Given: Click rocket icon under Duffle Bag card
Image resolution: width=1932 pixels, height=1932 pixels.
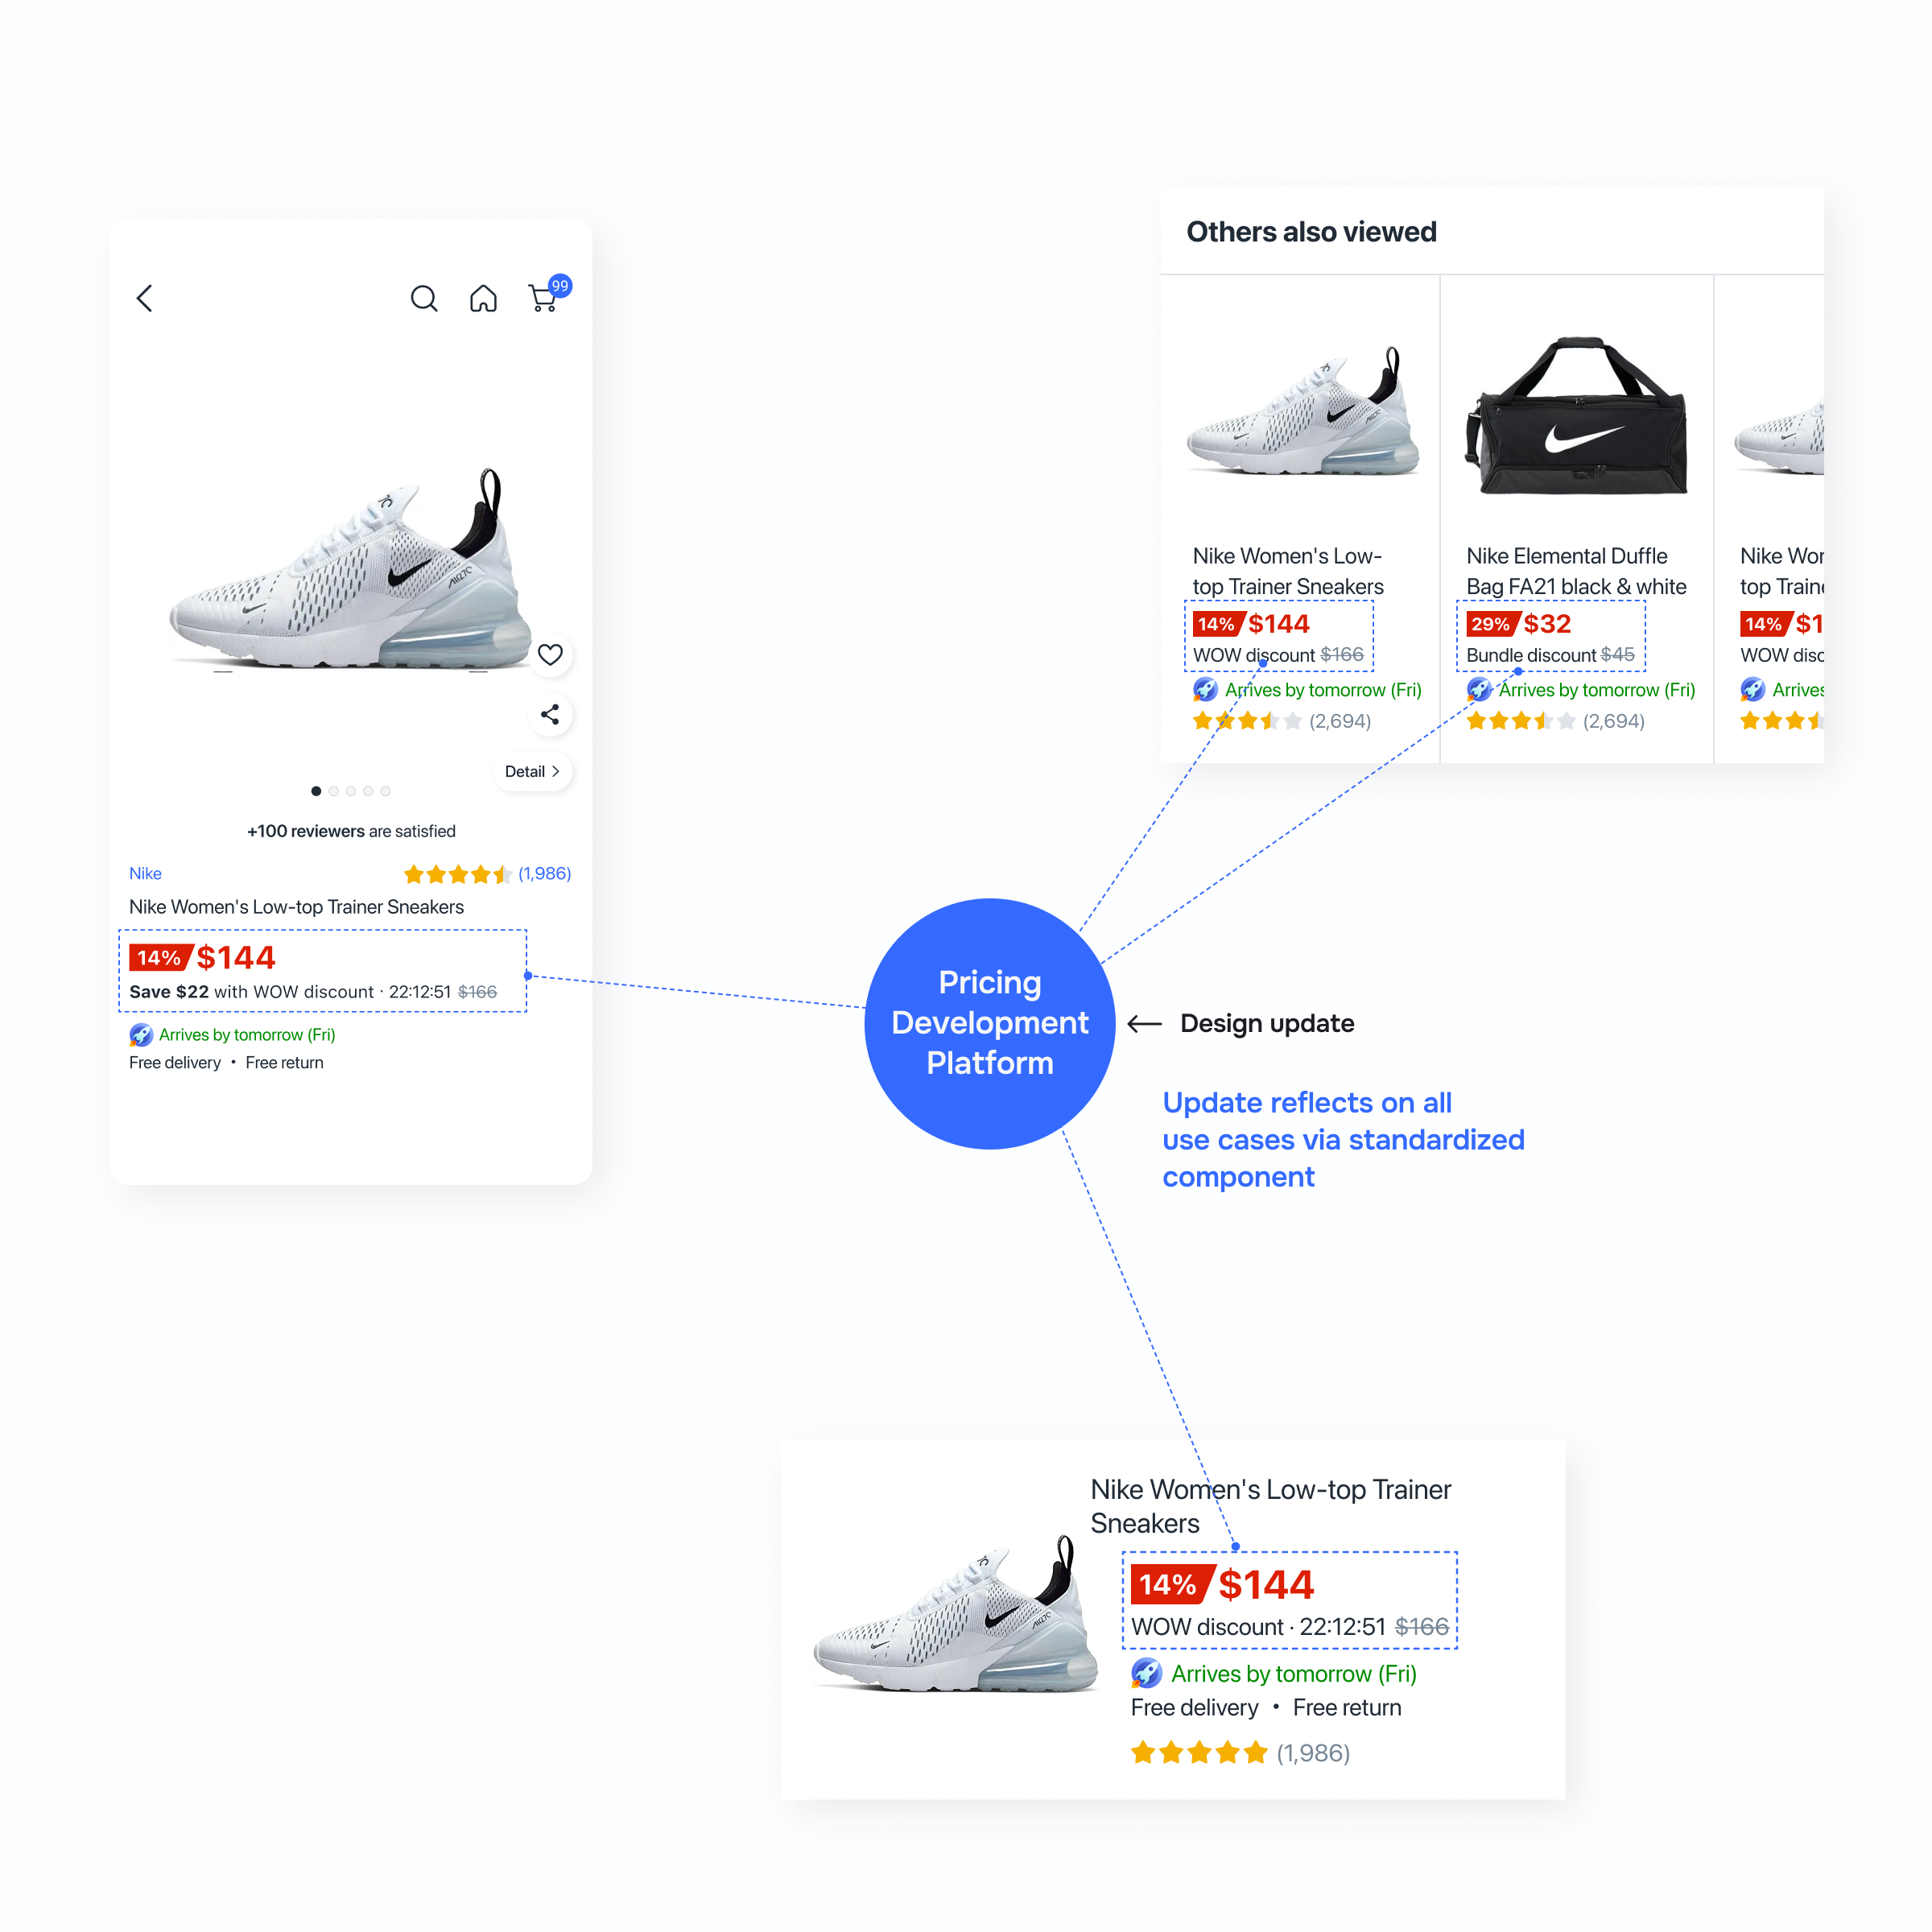Looking at the screenshot, I should [1479, 690].
